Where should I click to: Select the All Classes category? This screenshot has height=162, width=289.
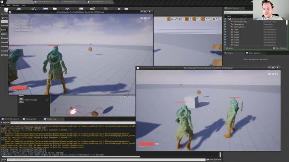(4, 55)
